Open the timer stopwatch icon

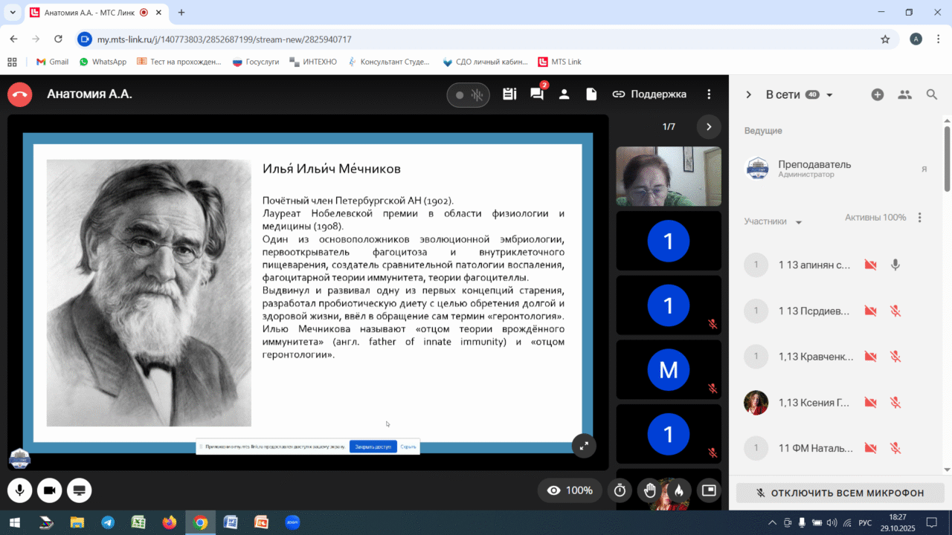(x=620, y=490)
